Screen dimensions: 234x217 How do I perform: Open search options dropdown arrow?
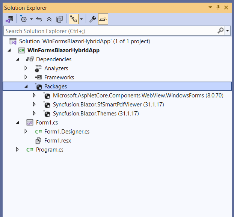pos(228,31)
